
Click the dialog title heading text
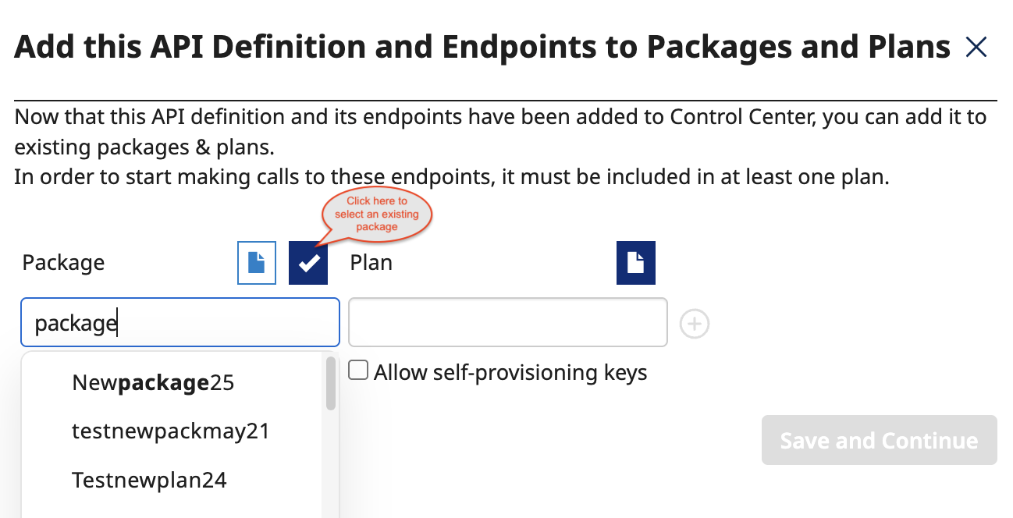coord(482,48)
